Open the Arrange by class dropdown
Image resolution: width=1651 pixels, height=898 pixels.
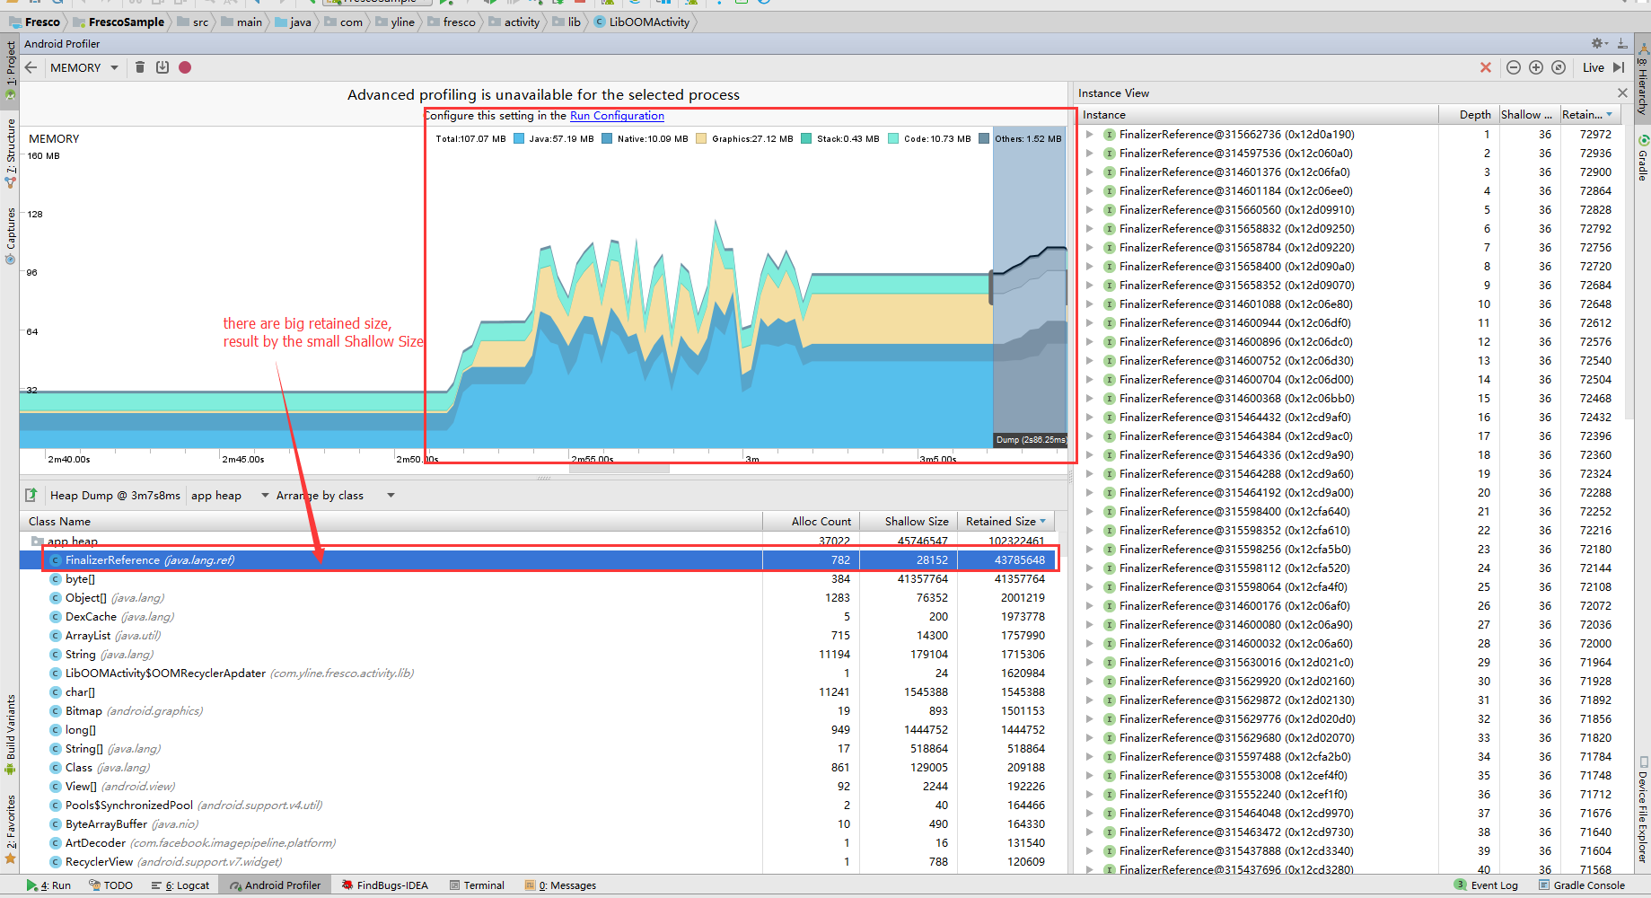pos(335,496)
